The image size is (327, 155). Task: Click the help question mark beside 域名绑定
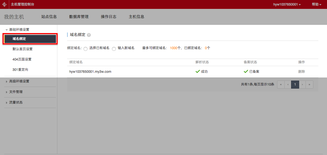pos(89,35)
